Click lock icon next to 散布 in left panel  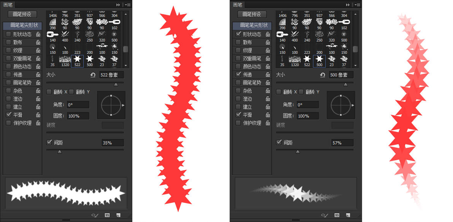coord(38,42)
